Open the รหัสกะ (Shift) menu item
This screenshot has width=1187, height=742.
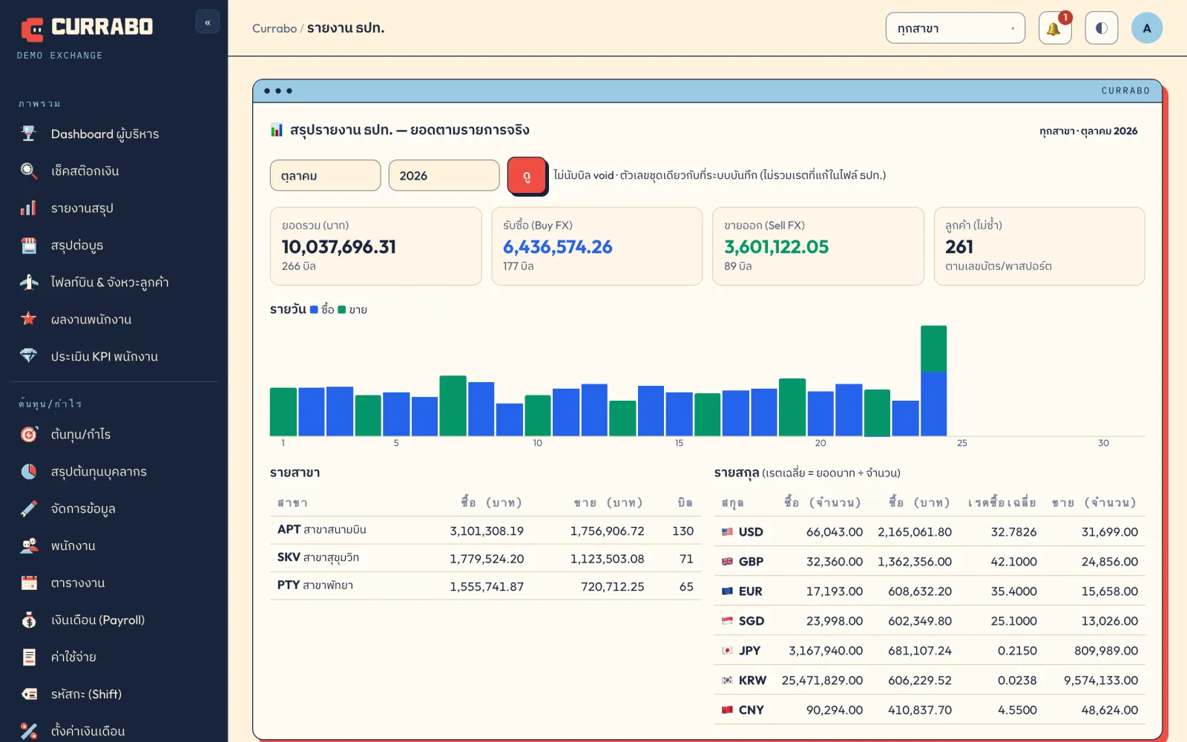pyautogui.click(x=114, y=694)
